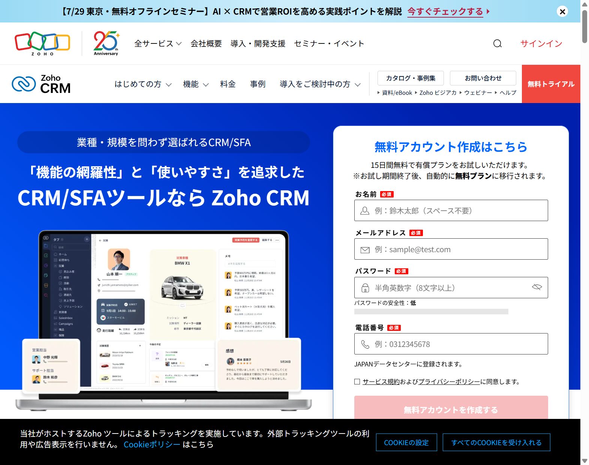Image resolution: width=589 pixels, height=465 pixels.
Task: Focus the パスワード input field
Action: click(451, 287)
